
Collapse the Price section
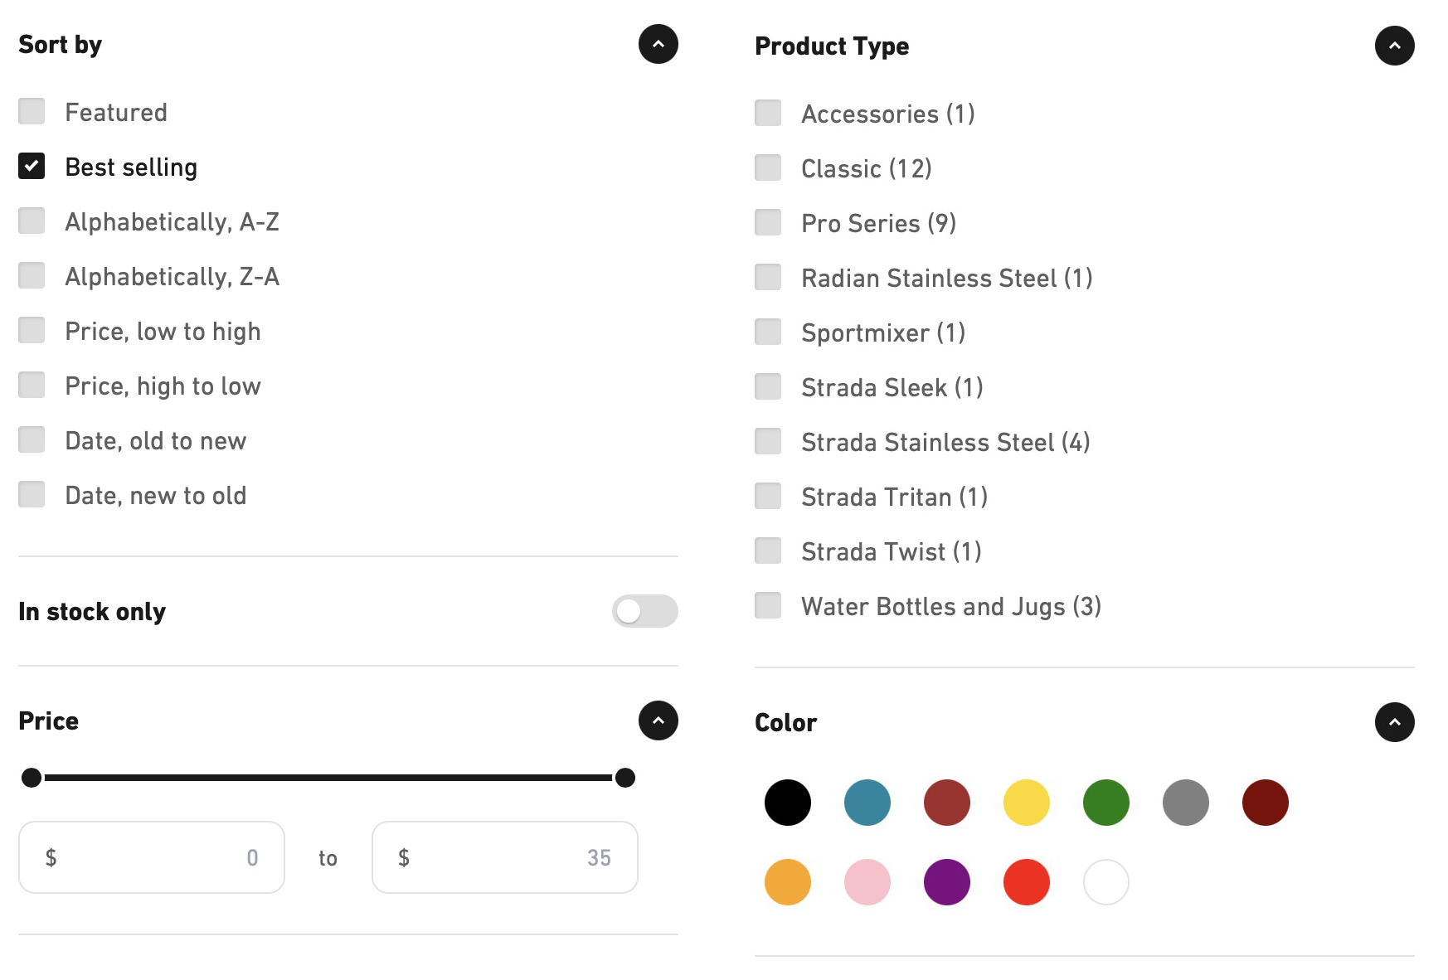(658, 720)
